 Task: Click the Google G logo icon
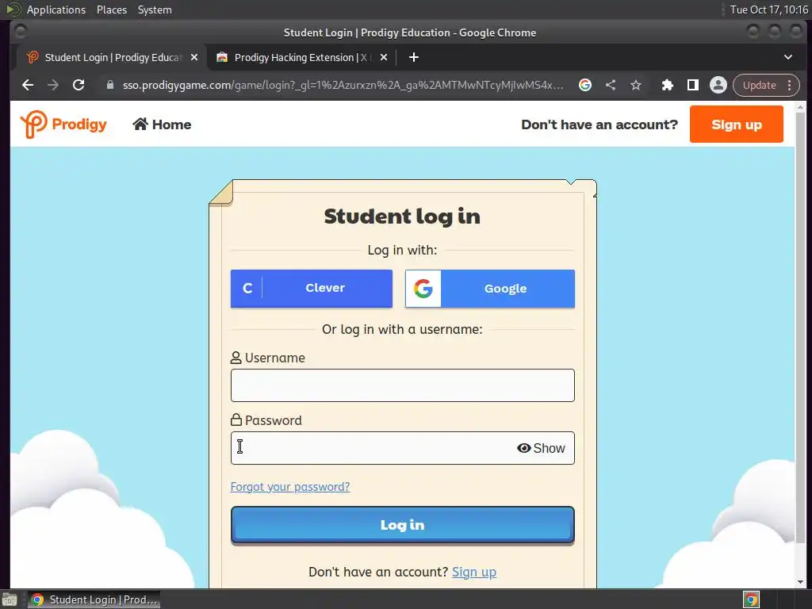point(423,289)
